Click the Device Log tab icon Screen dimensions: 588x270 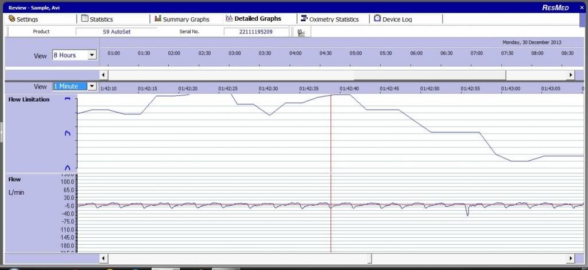pyautogui.click(x=377, y=19)
